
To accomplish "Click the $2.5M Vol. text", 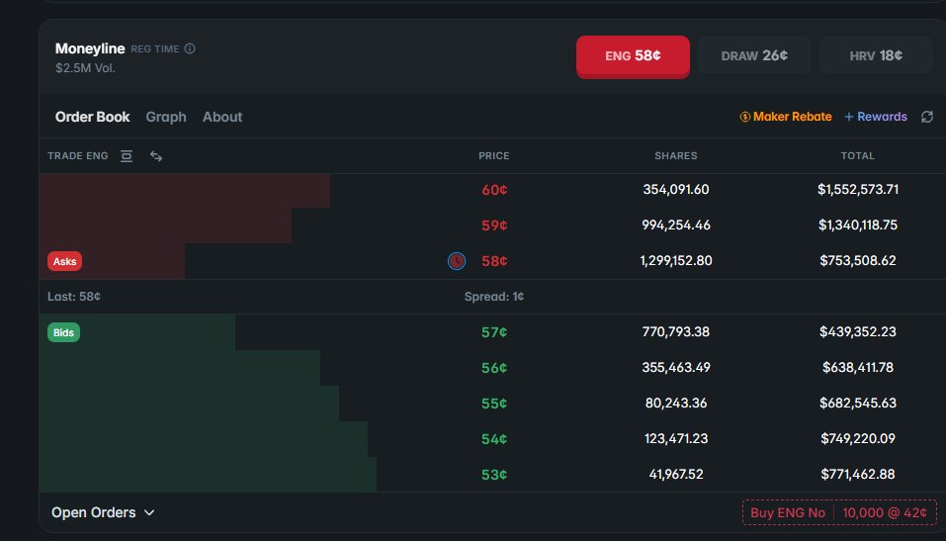I will (85, 68).
